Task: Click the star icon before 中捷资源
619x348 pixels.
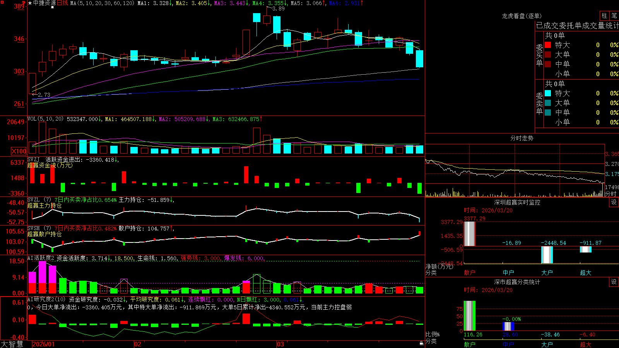Action: pyautogui.click(x=30, y=3)
